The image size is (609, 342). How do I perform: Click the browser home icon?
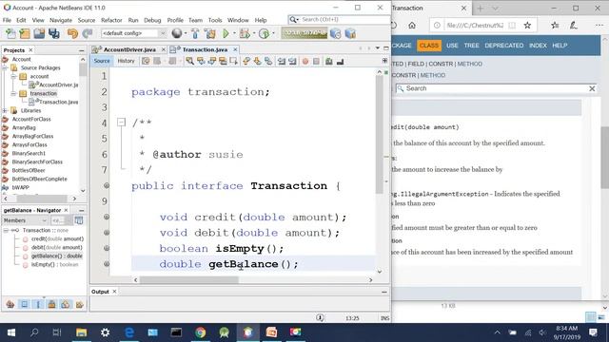pos(412,26)
